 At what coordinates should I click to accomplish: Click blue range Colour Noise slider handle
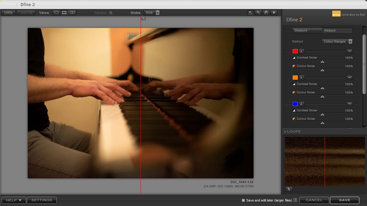pyautogui.click(x=322, y=123)
